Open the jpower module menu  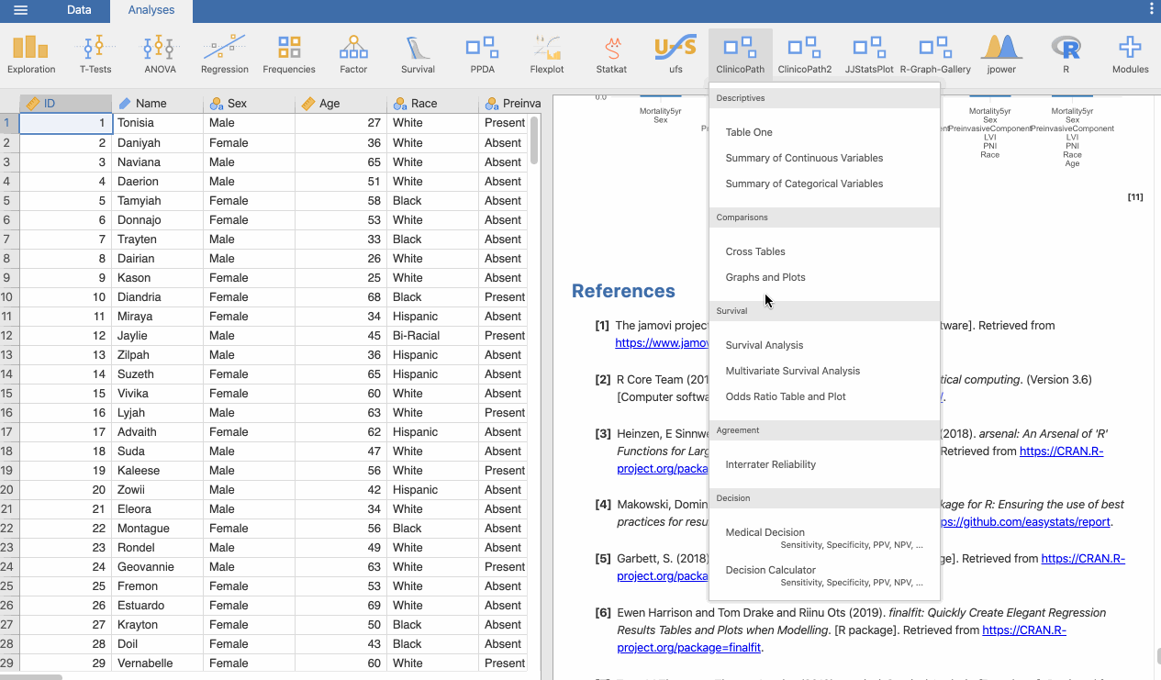[1001, 54]
